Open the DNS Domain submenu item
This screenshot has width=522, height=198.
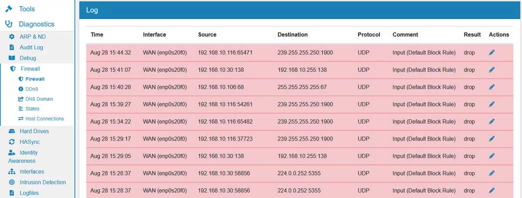tap(39, 99)
